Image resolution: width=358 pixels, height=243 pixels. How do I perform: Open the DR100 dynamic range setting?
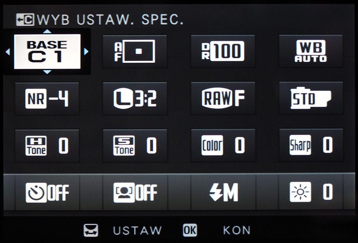223,52
